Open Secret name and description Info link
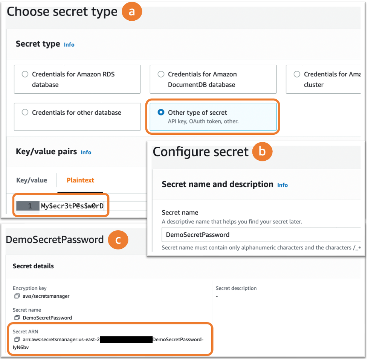 [x=282, y=185]
